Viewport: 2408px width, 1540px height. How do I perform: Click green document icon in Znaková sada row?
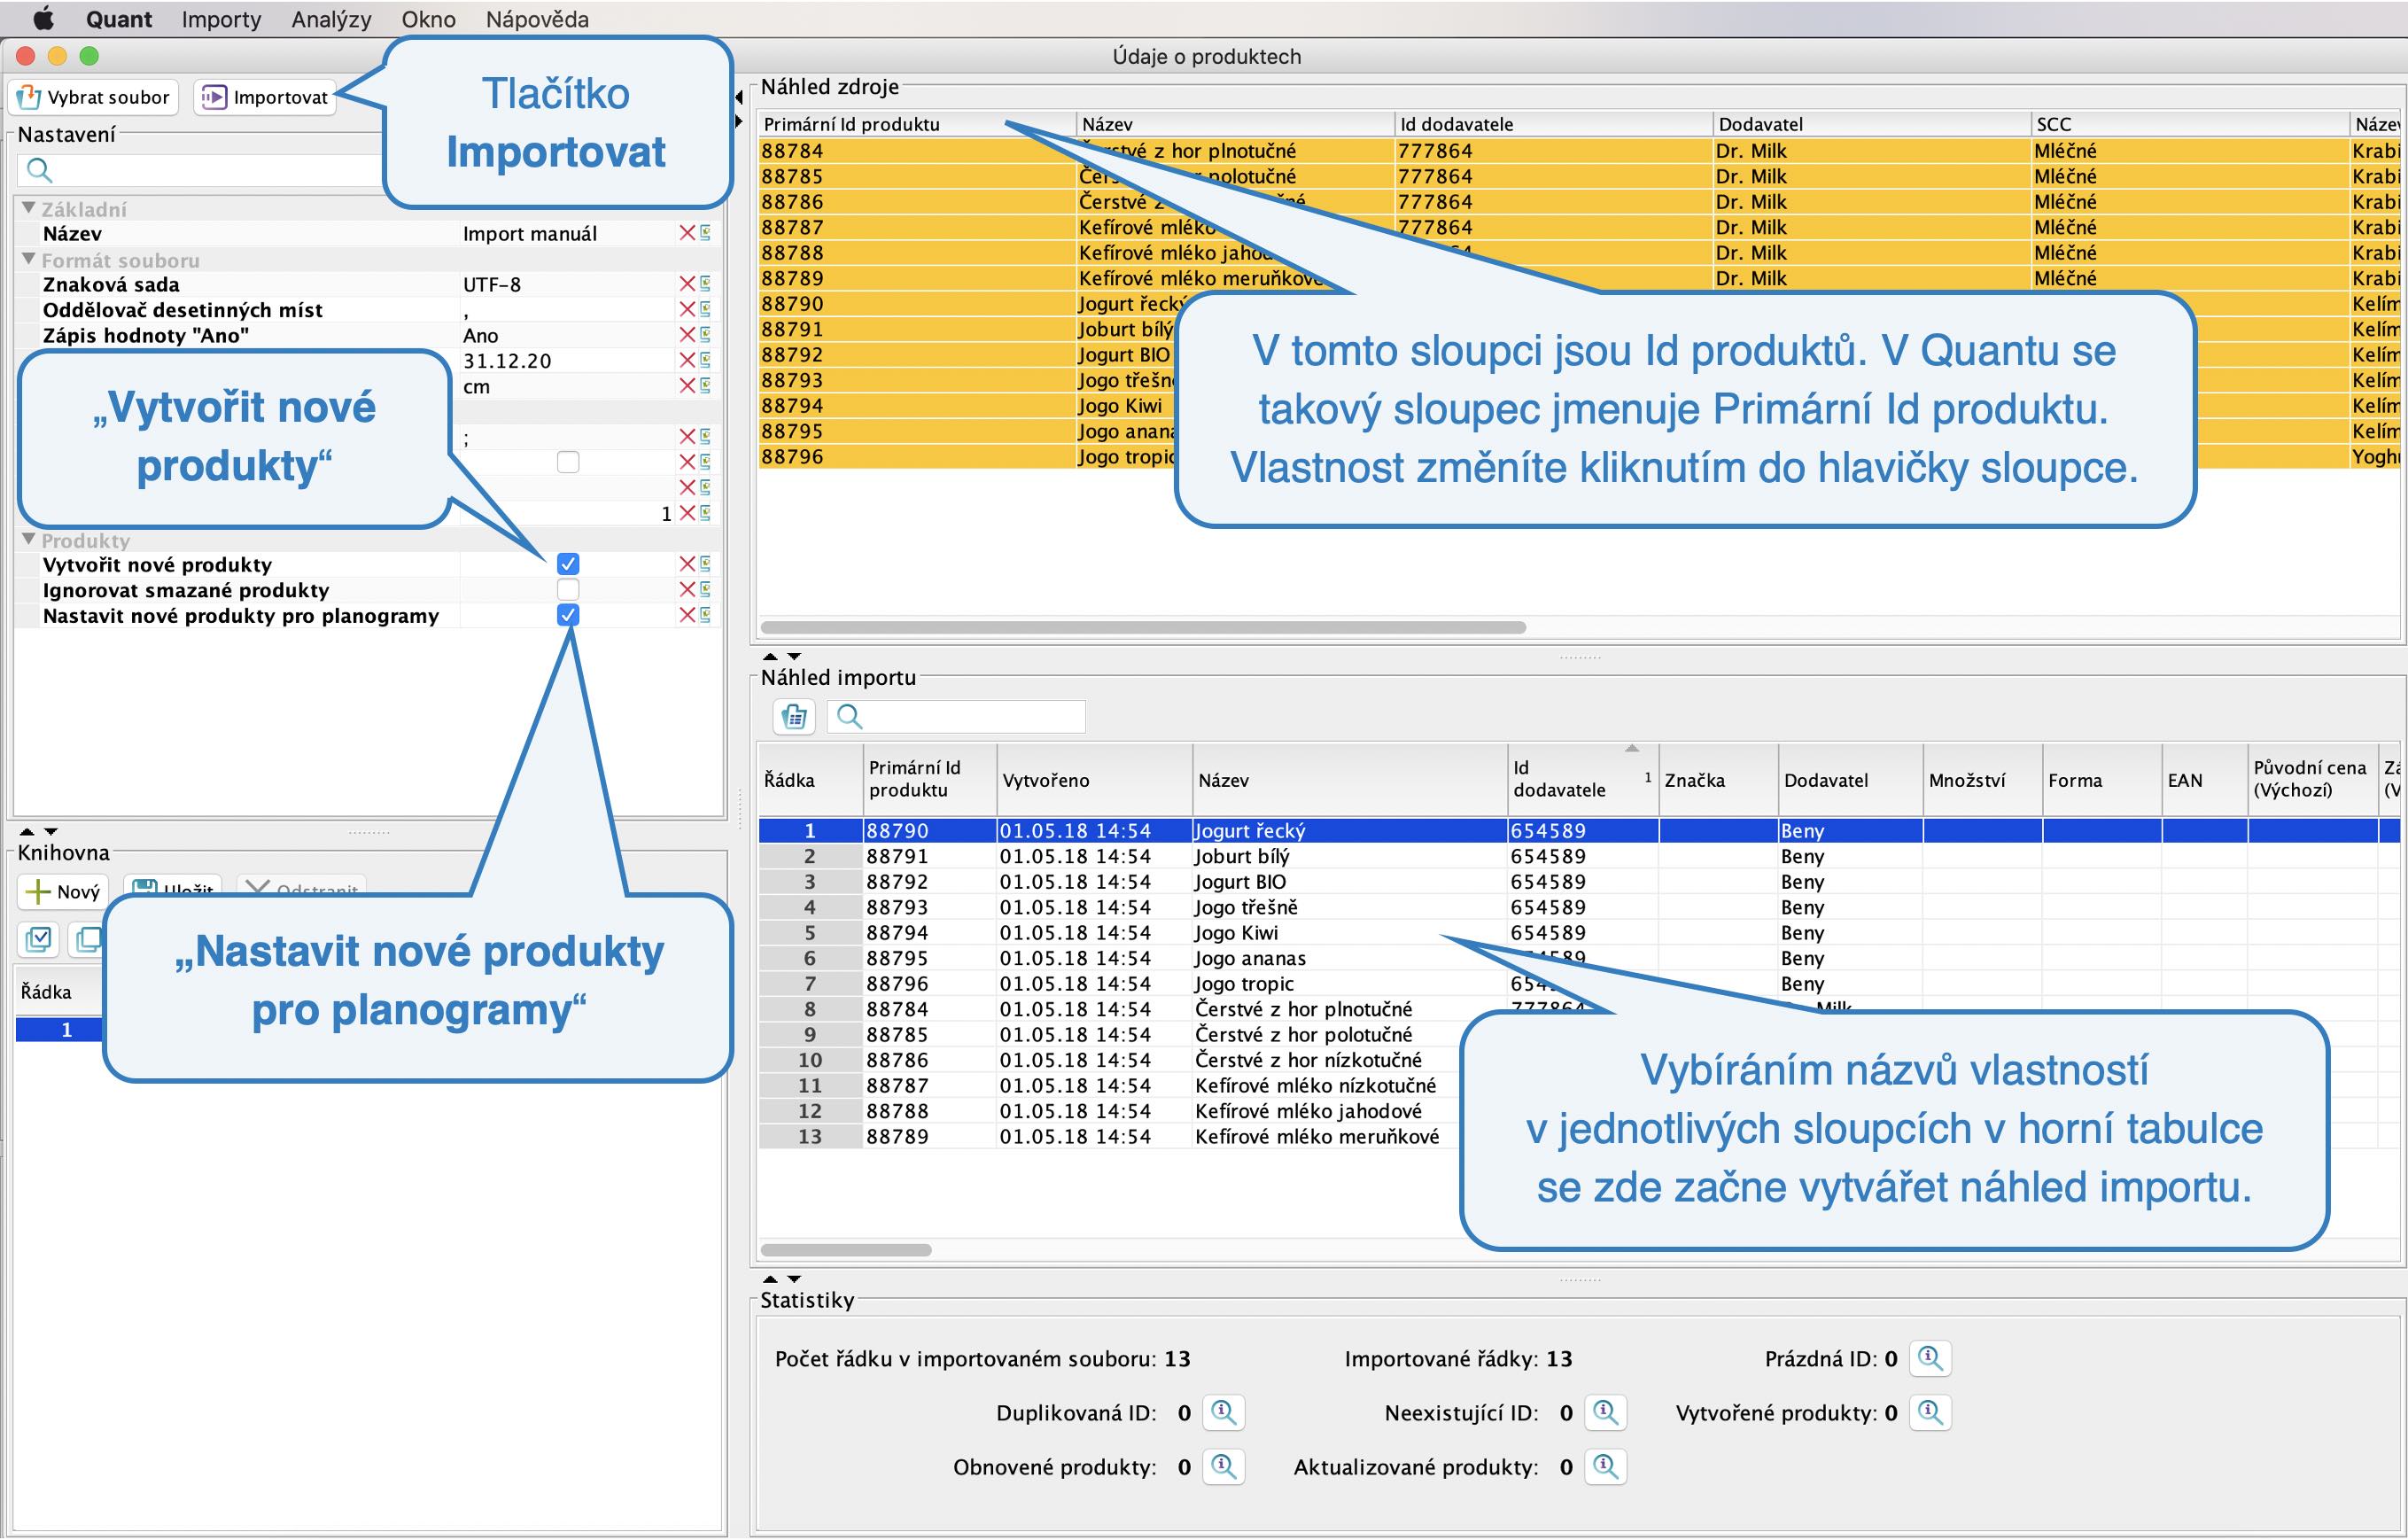point(705,284)
